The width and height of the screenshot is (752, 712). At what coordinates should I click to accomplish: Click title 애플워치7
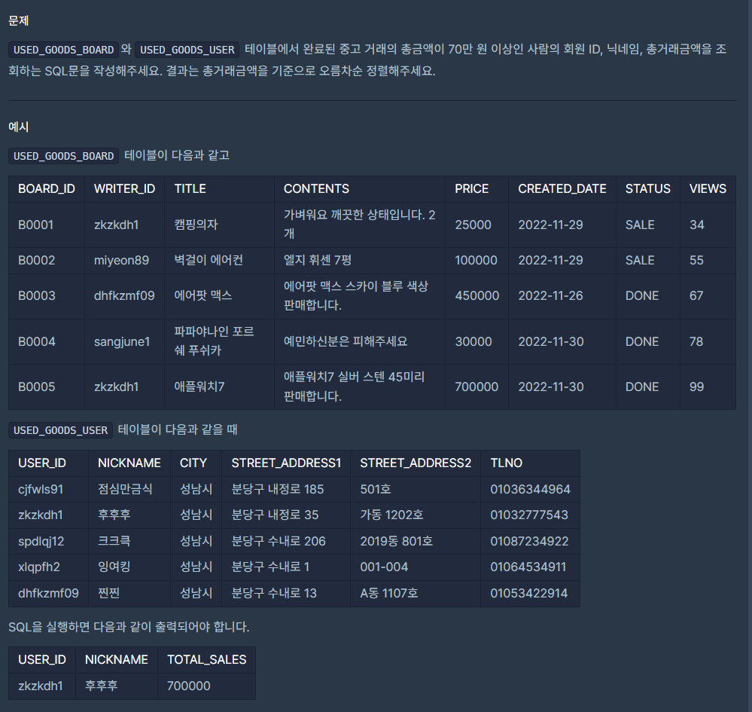click(x=199, y=387)
